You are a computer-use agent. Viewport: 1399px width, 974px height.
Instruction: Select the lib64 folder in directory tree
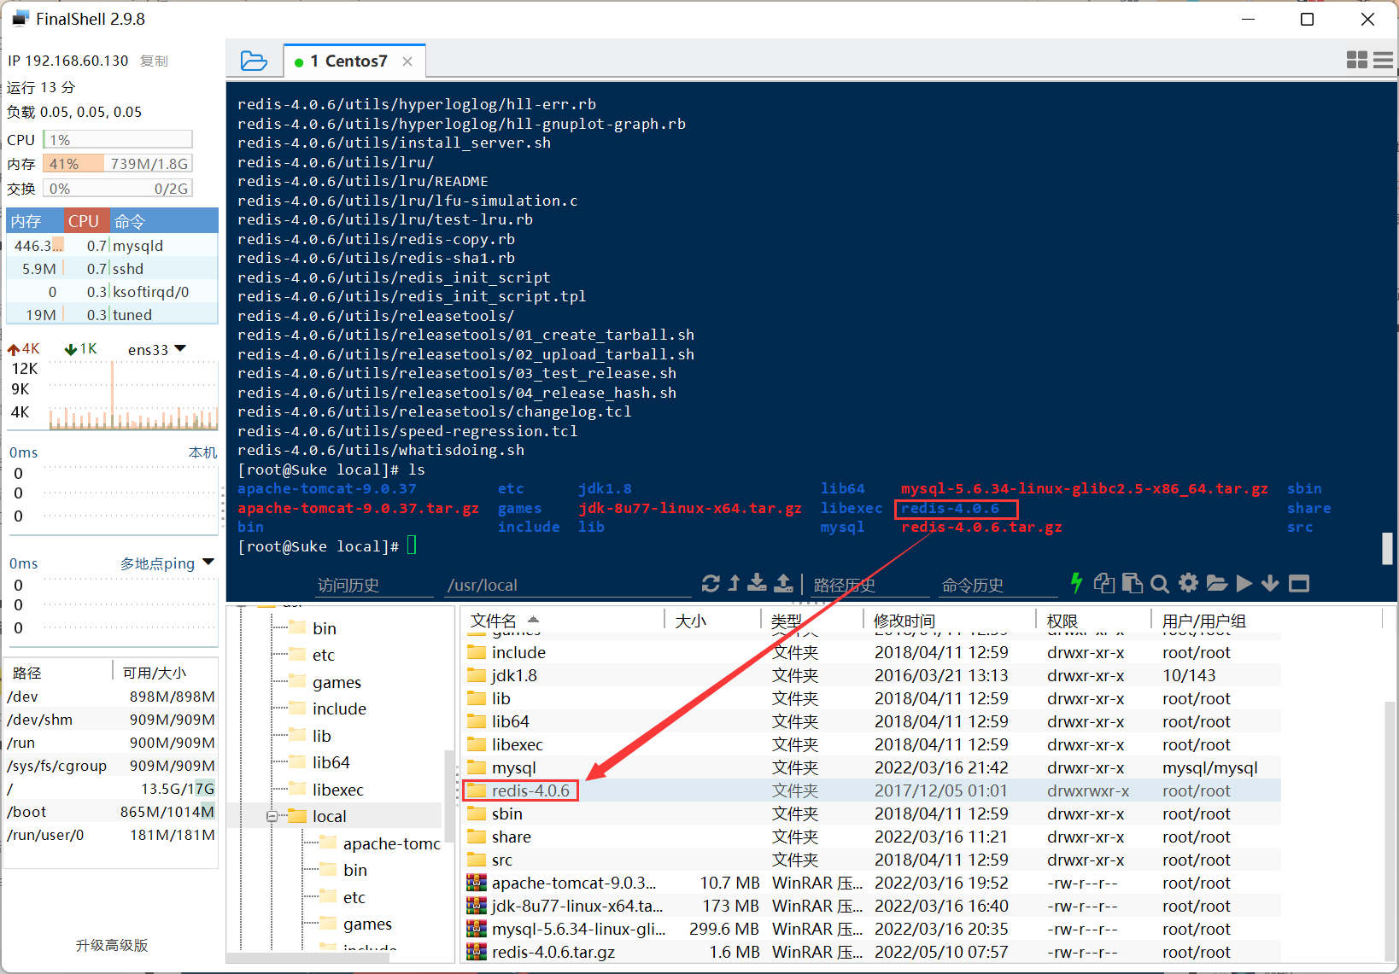pos(331,762)
